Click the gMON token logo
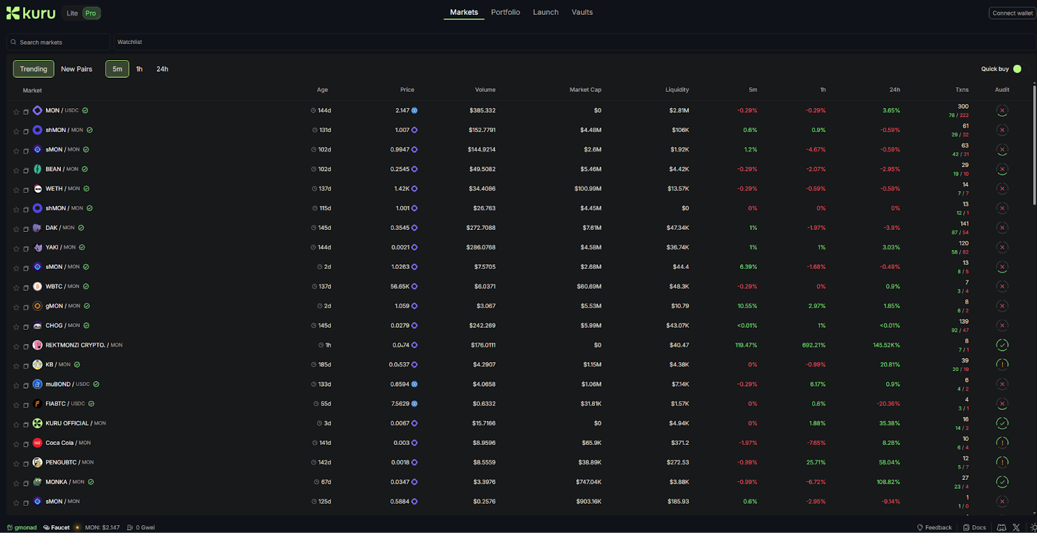1037x533 pixels. pos(38,306)
